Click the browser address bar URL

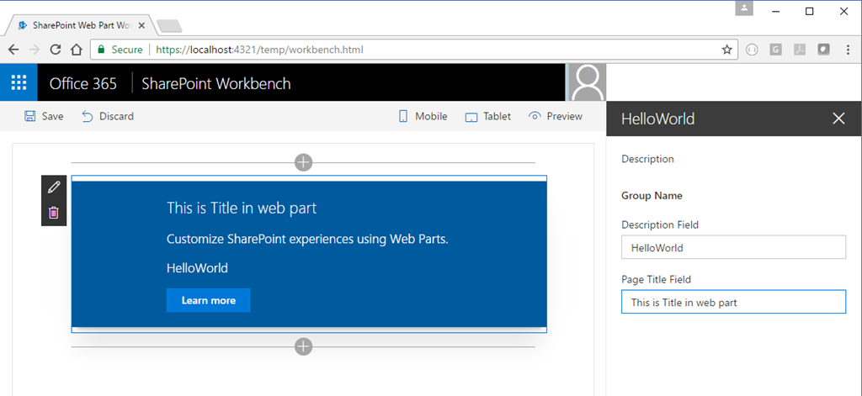(259, 50)
